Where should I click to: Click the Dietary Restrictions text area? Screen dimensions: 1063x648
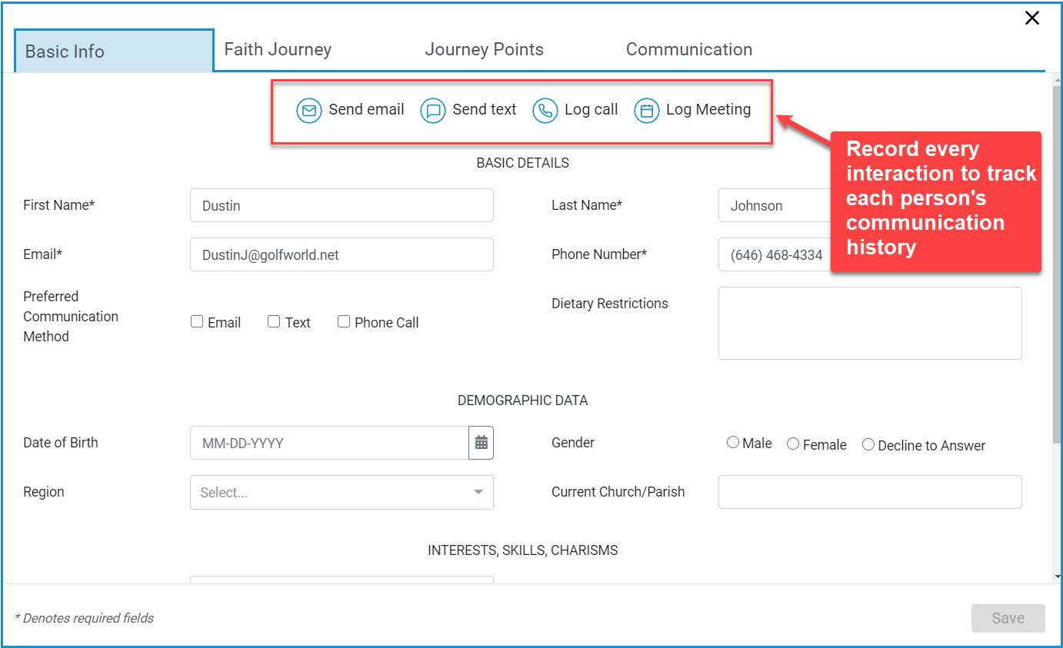870,324
